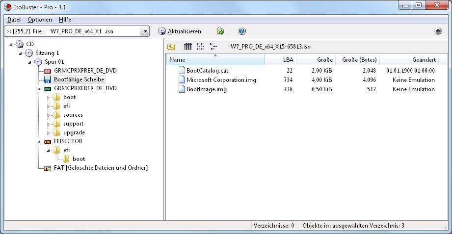Image resolution: width=452 pixels, height=234 pixels.
Task: Click the EFISECTOR FAT icon
Action: pos(48,141)
